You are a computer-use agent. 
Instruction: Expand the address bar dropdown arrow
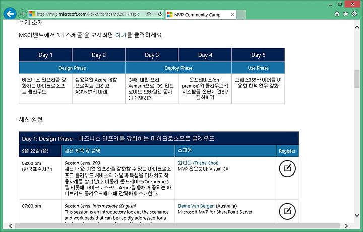pos(154,14)
